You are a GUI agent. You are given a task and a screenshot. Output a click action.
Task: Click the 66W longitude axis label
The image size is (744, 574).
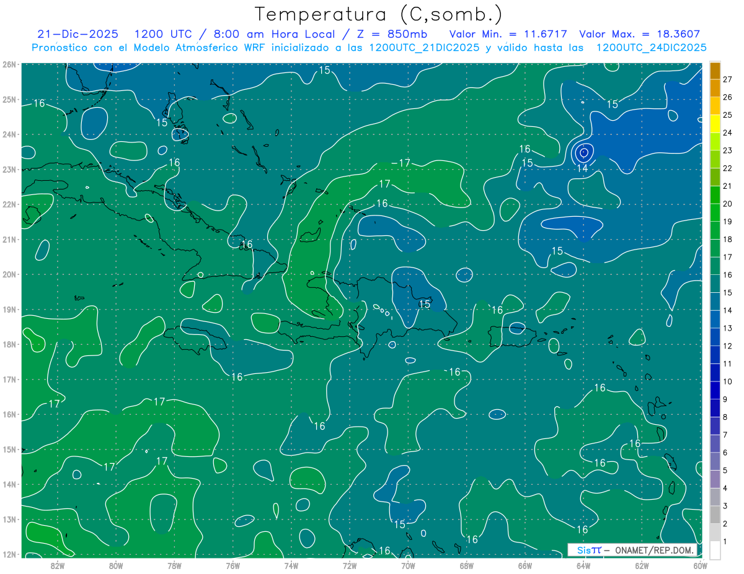coord(525,565)
